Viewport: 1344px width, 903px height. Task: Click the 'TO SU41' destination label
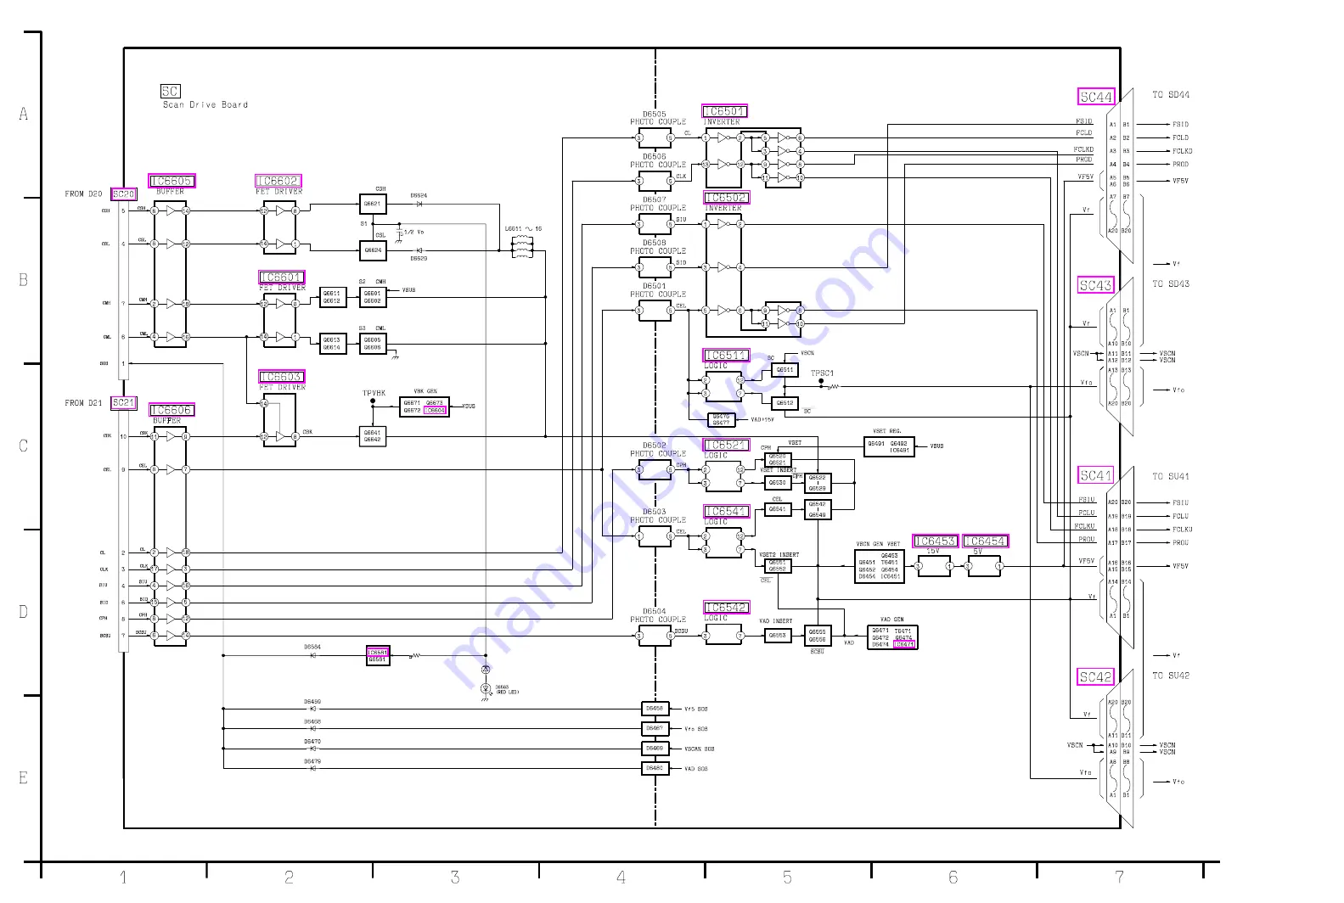[x=1171, y=477]
